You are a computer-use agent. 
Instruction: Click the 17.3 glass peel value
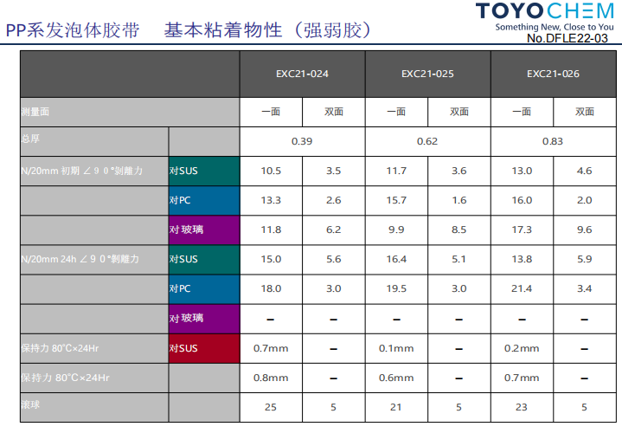tap(522, 229)
